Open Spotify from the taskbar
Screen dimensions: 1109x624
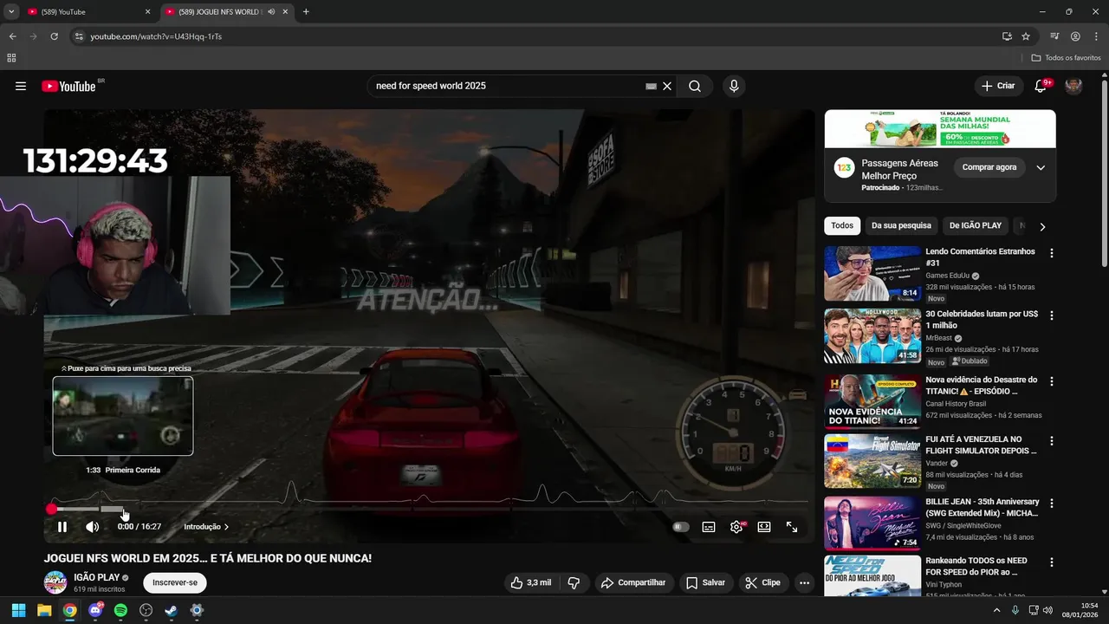120,610
